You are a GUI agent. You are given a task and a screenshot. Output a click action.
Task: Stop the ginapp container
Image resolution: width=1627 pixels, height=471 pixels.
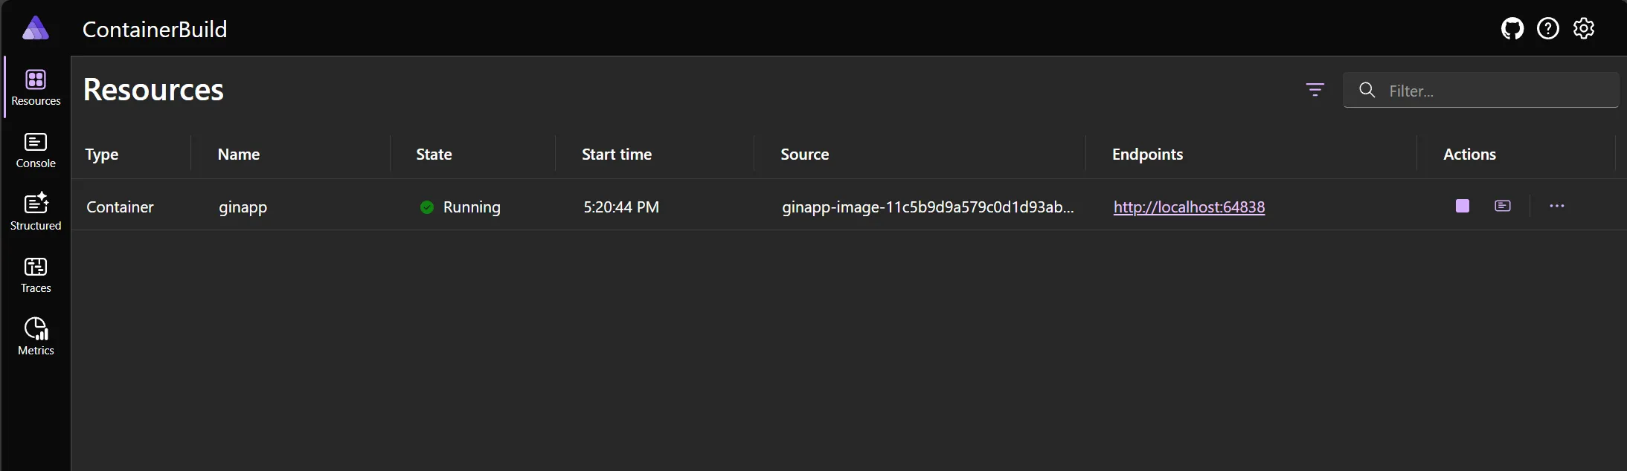(1461, 207)
